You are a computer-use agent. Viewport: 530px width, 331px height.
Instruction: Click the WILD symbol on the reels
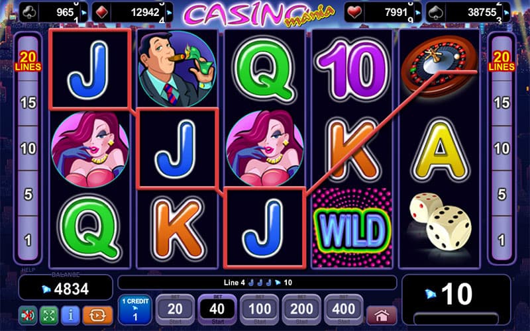352,228
